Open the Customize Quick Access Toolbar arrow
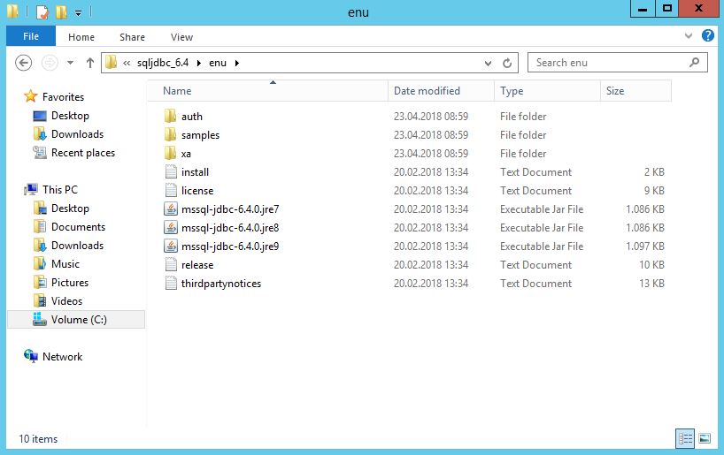 (78, 12)
